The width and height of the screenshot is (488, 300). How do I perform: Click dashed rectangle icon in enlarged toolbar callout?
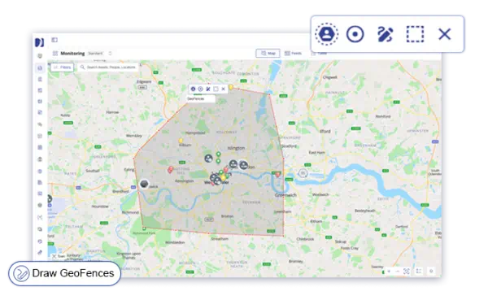415,34
